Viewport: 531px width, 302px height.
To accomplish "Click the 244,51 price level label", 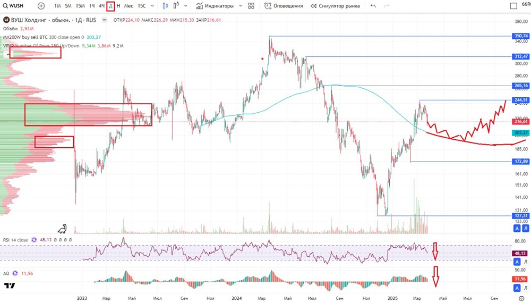I will click(x=520, y=100).
